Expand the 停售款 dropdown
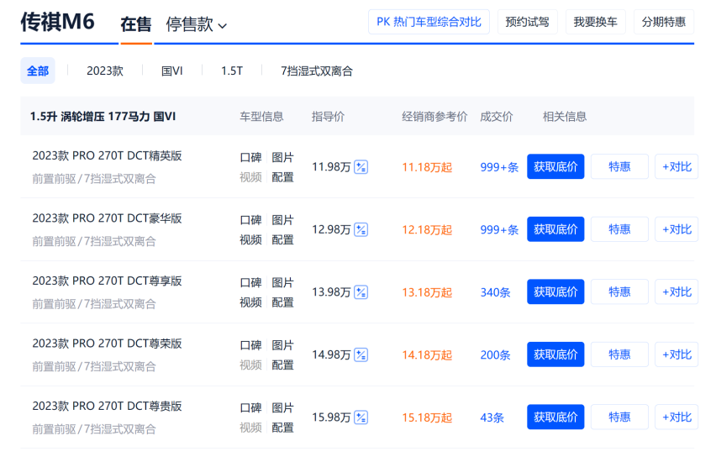Screen dimensions: 716x462 tap(196, 24)
